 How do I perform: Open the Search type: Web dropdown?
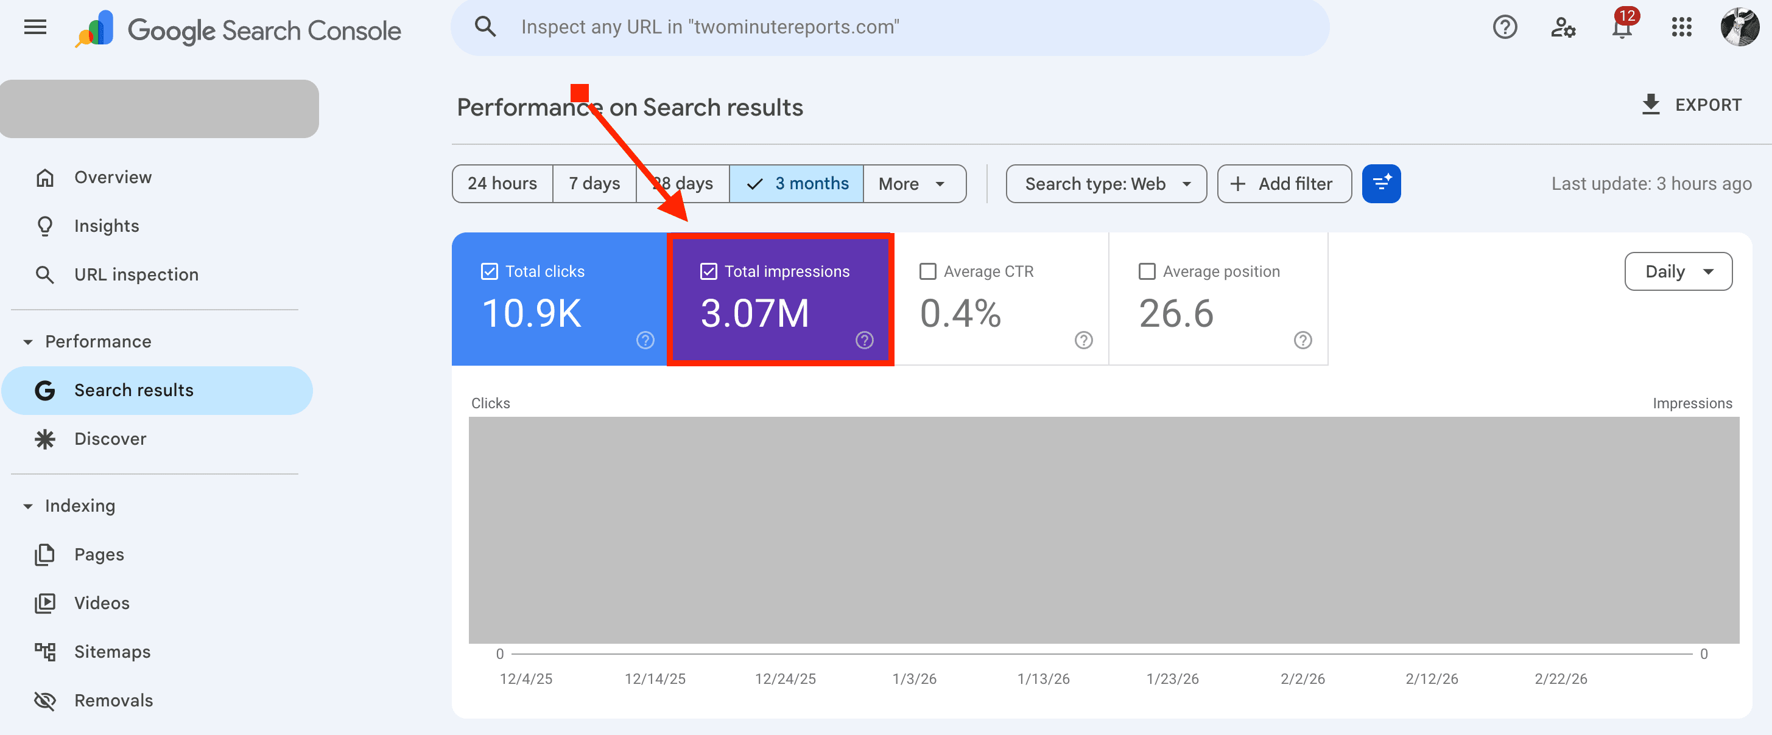coord(1105,184)
